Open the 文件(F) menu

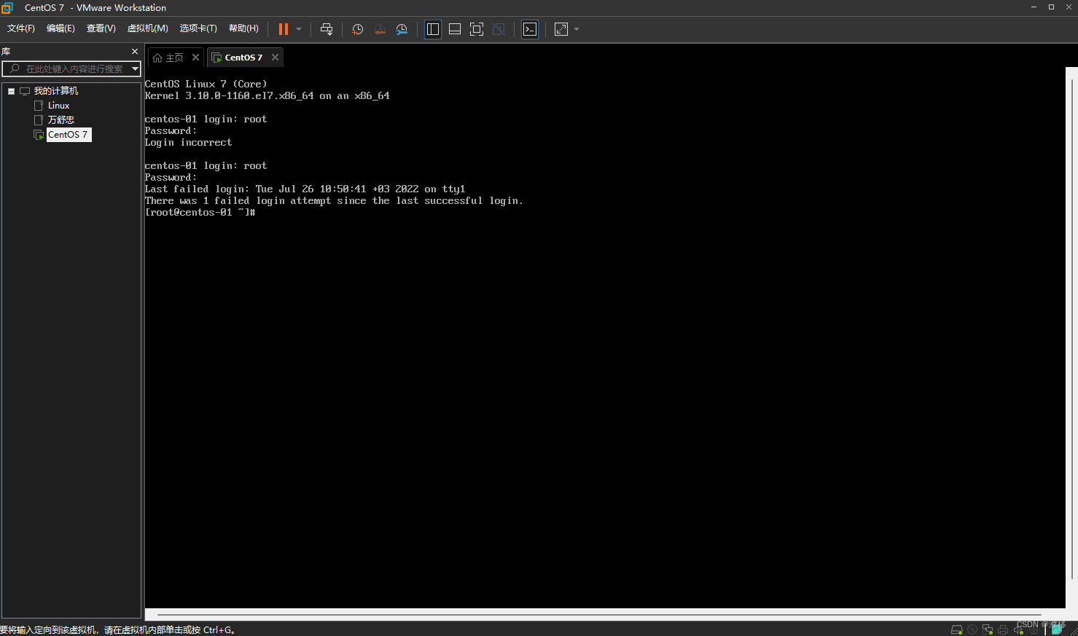(x=21, y=28)
